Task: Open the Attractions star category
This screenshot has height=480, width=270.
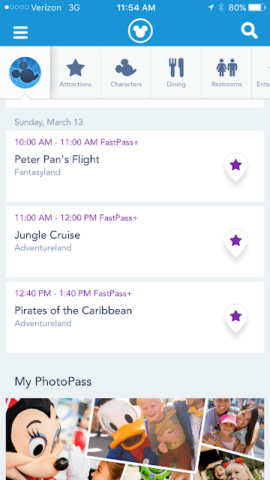Action: tap(75, 73)
